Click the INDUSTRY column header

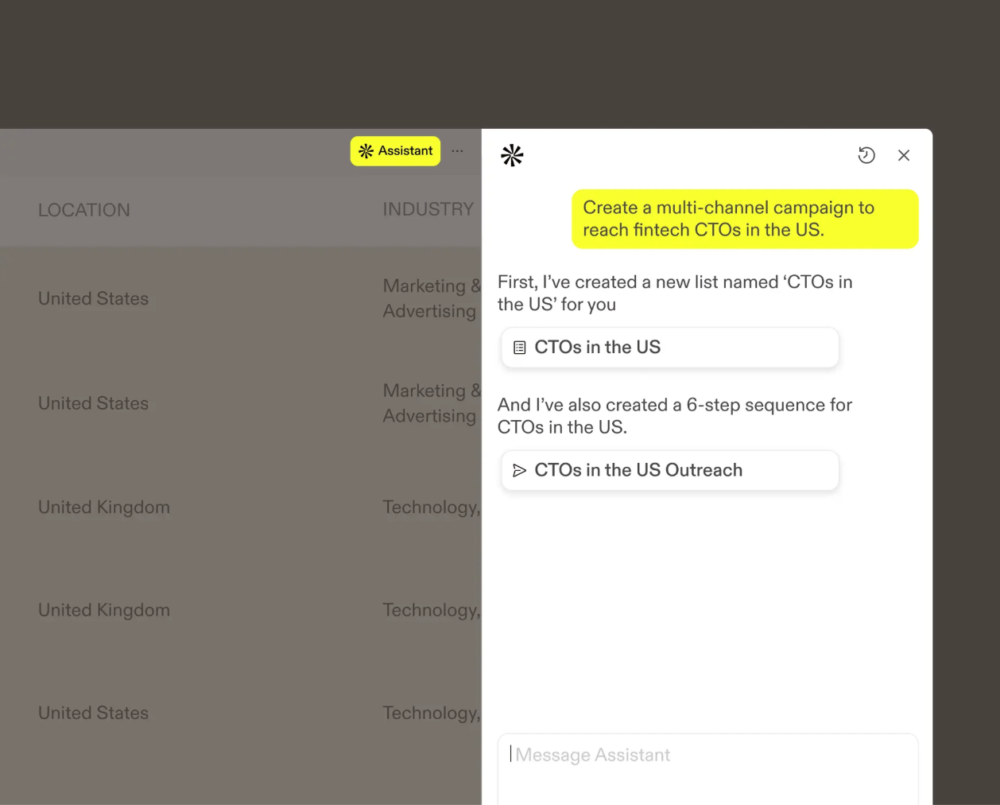tap(428, 209)
